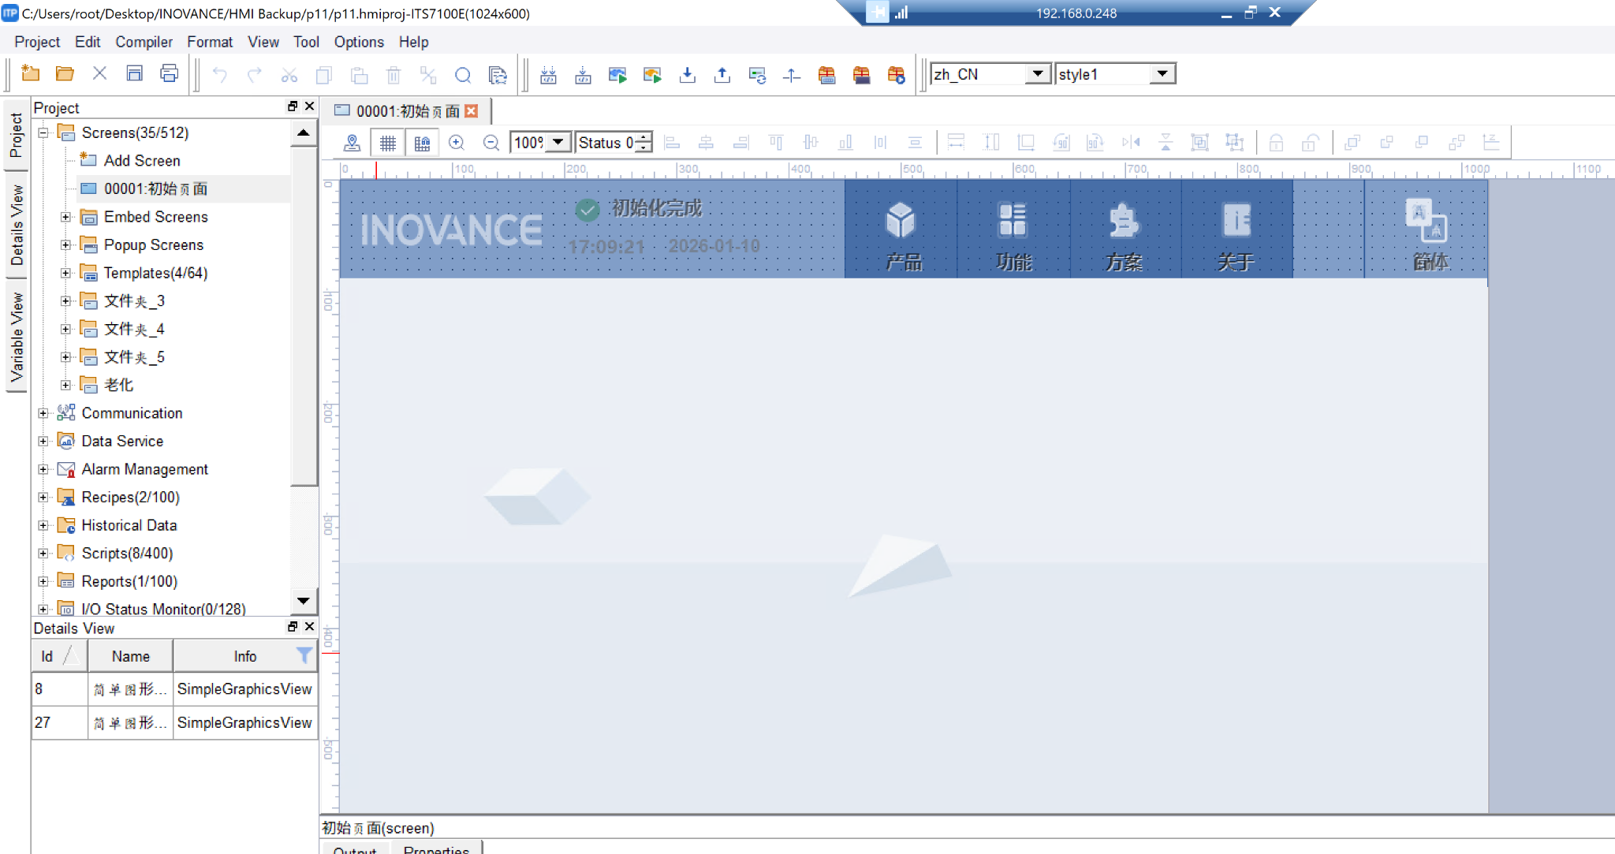This screenshot has width=1615, height=854.
Task: Click the Zoom Out magnifier icon
Action: (x=490, y=143)
